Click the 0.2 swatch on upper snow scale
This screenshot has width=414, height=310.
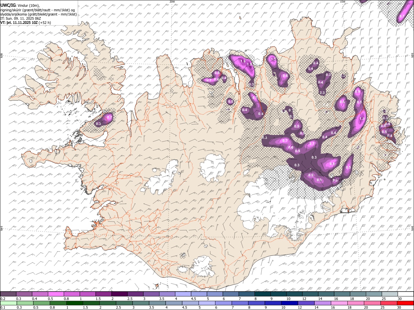(8, 294)
